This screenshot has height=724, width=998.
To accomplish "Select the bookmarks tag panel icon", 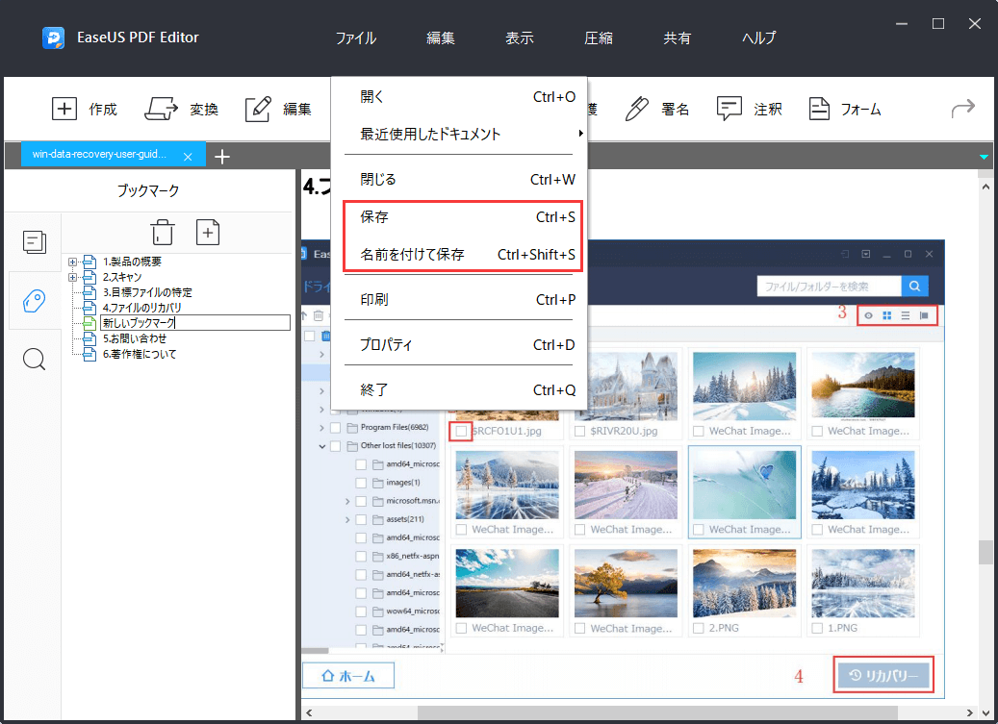I will [35, 301].
